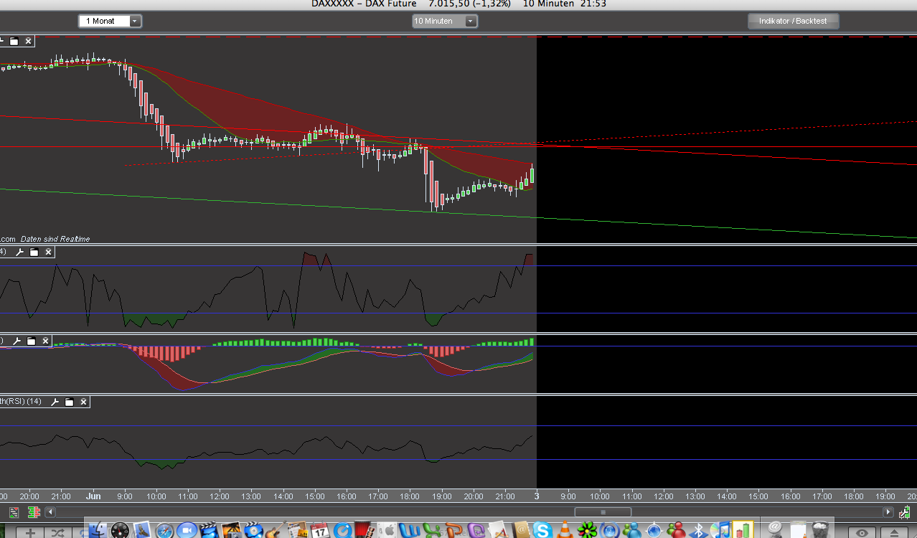
Task: Open VLC traffic cone in the Dock
Action: click(565, 530)
